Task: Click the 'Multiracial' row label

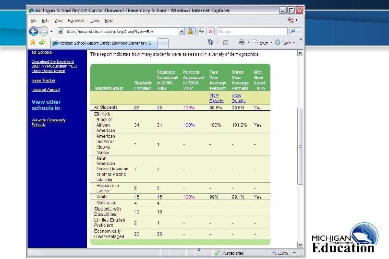Action: click(x=106, y=203)
